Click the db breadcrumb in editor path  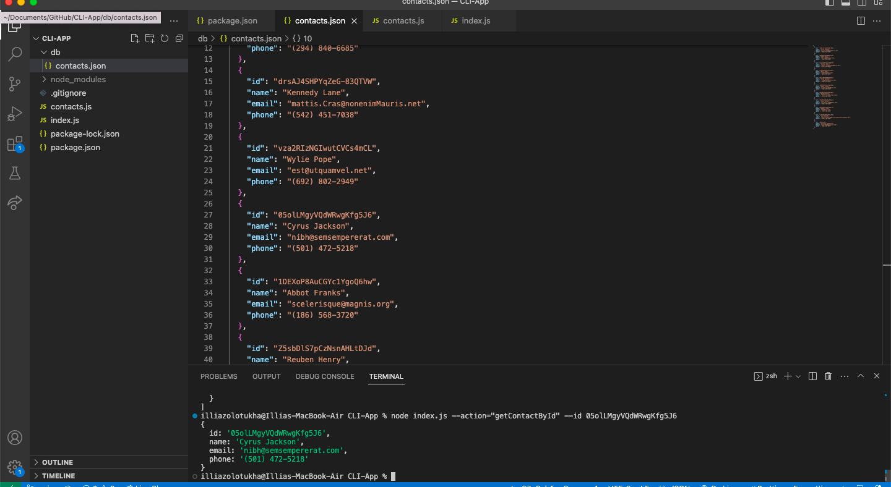tap(202, 38)
